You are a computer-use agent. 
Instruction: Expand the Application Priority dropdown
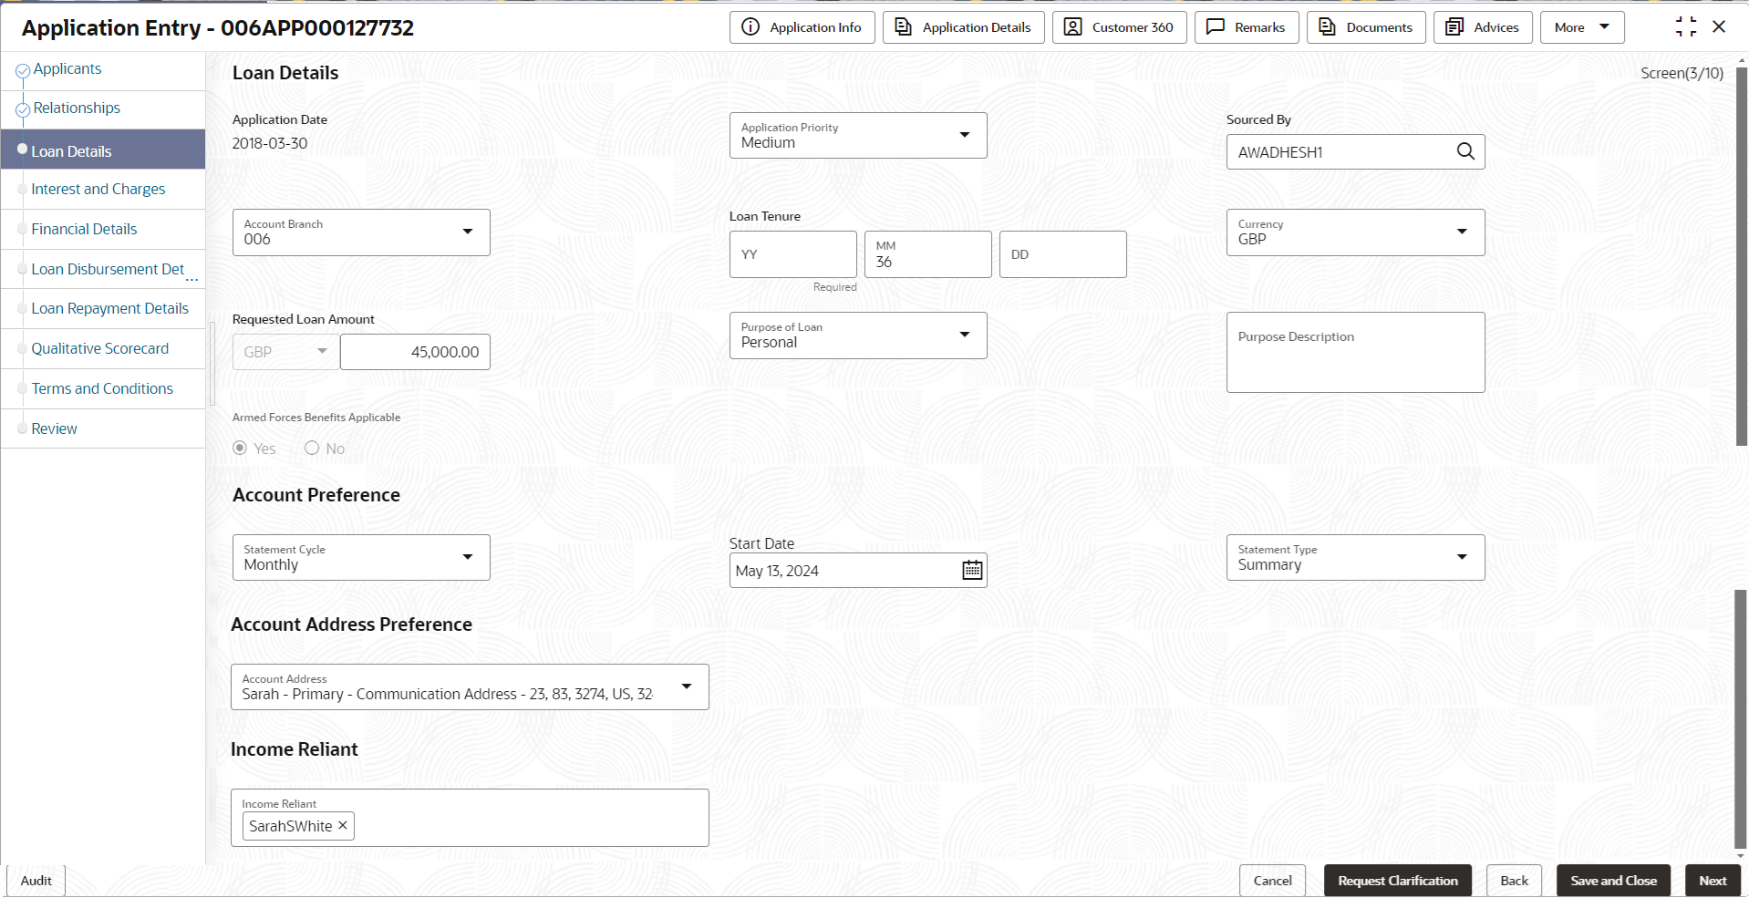tap(964, 135)
